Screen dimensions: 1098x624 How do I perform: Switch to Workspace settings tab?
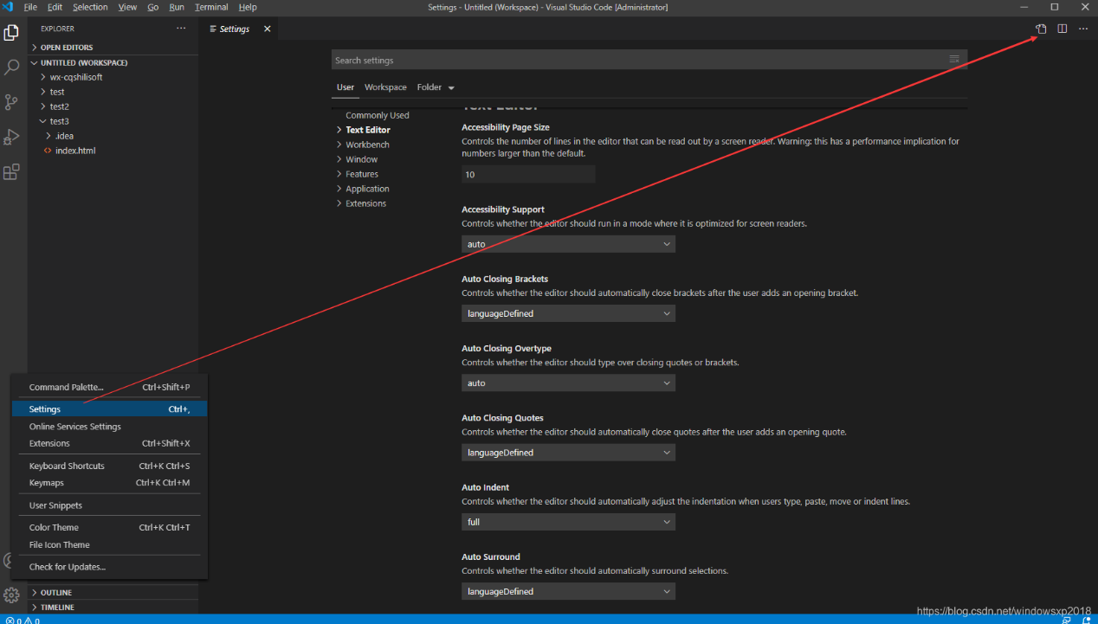[385, 87]
